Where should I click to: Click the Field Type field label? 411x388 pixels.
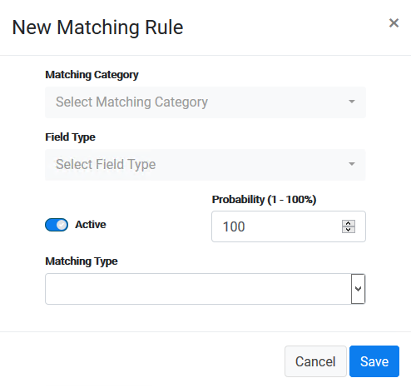click(x=70, y=137)
